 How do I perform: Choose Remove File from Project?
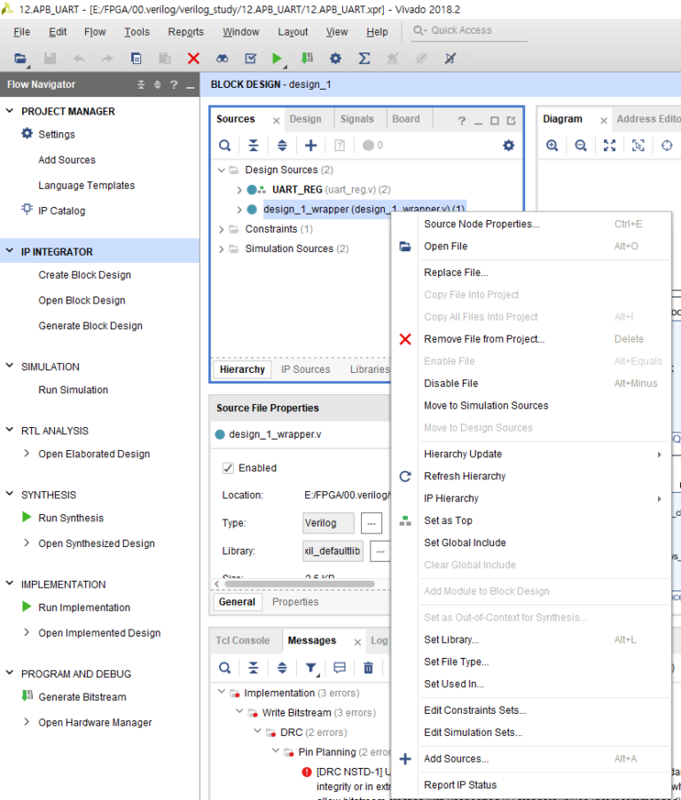point(484,339)
